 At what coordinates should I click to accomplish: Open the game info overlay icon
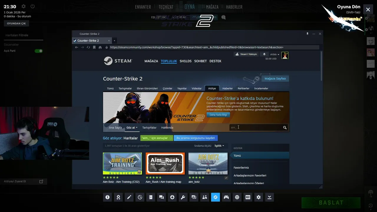[x=108, y=197]
